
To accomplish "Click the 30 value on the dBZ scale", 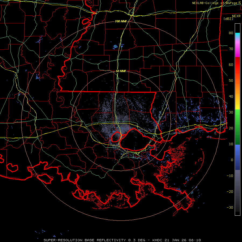I will click(x=231, y=112).
